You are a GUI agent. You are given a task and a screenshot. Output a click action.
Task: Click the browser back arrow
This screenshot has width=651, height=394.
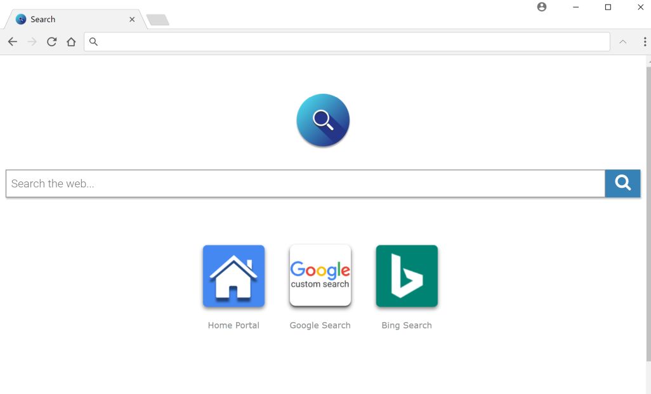click(13, 41)
